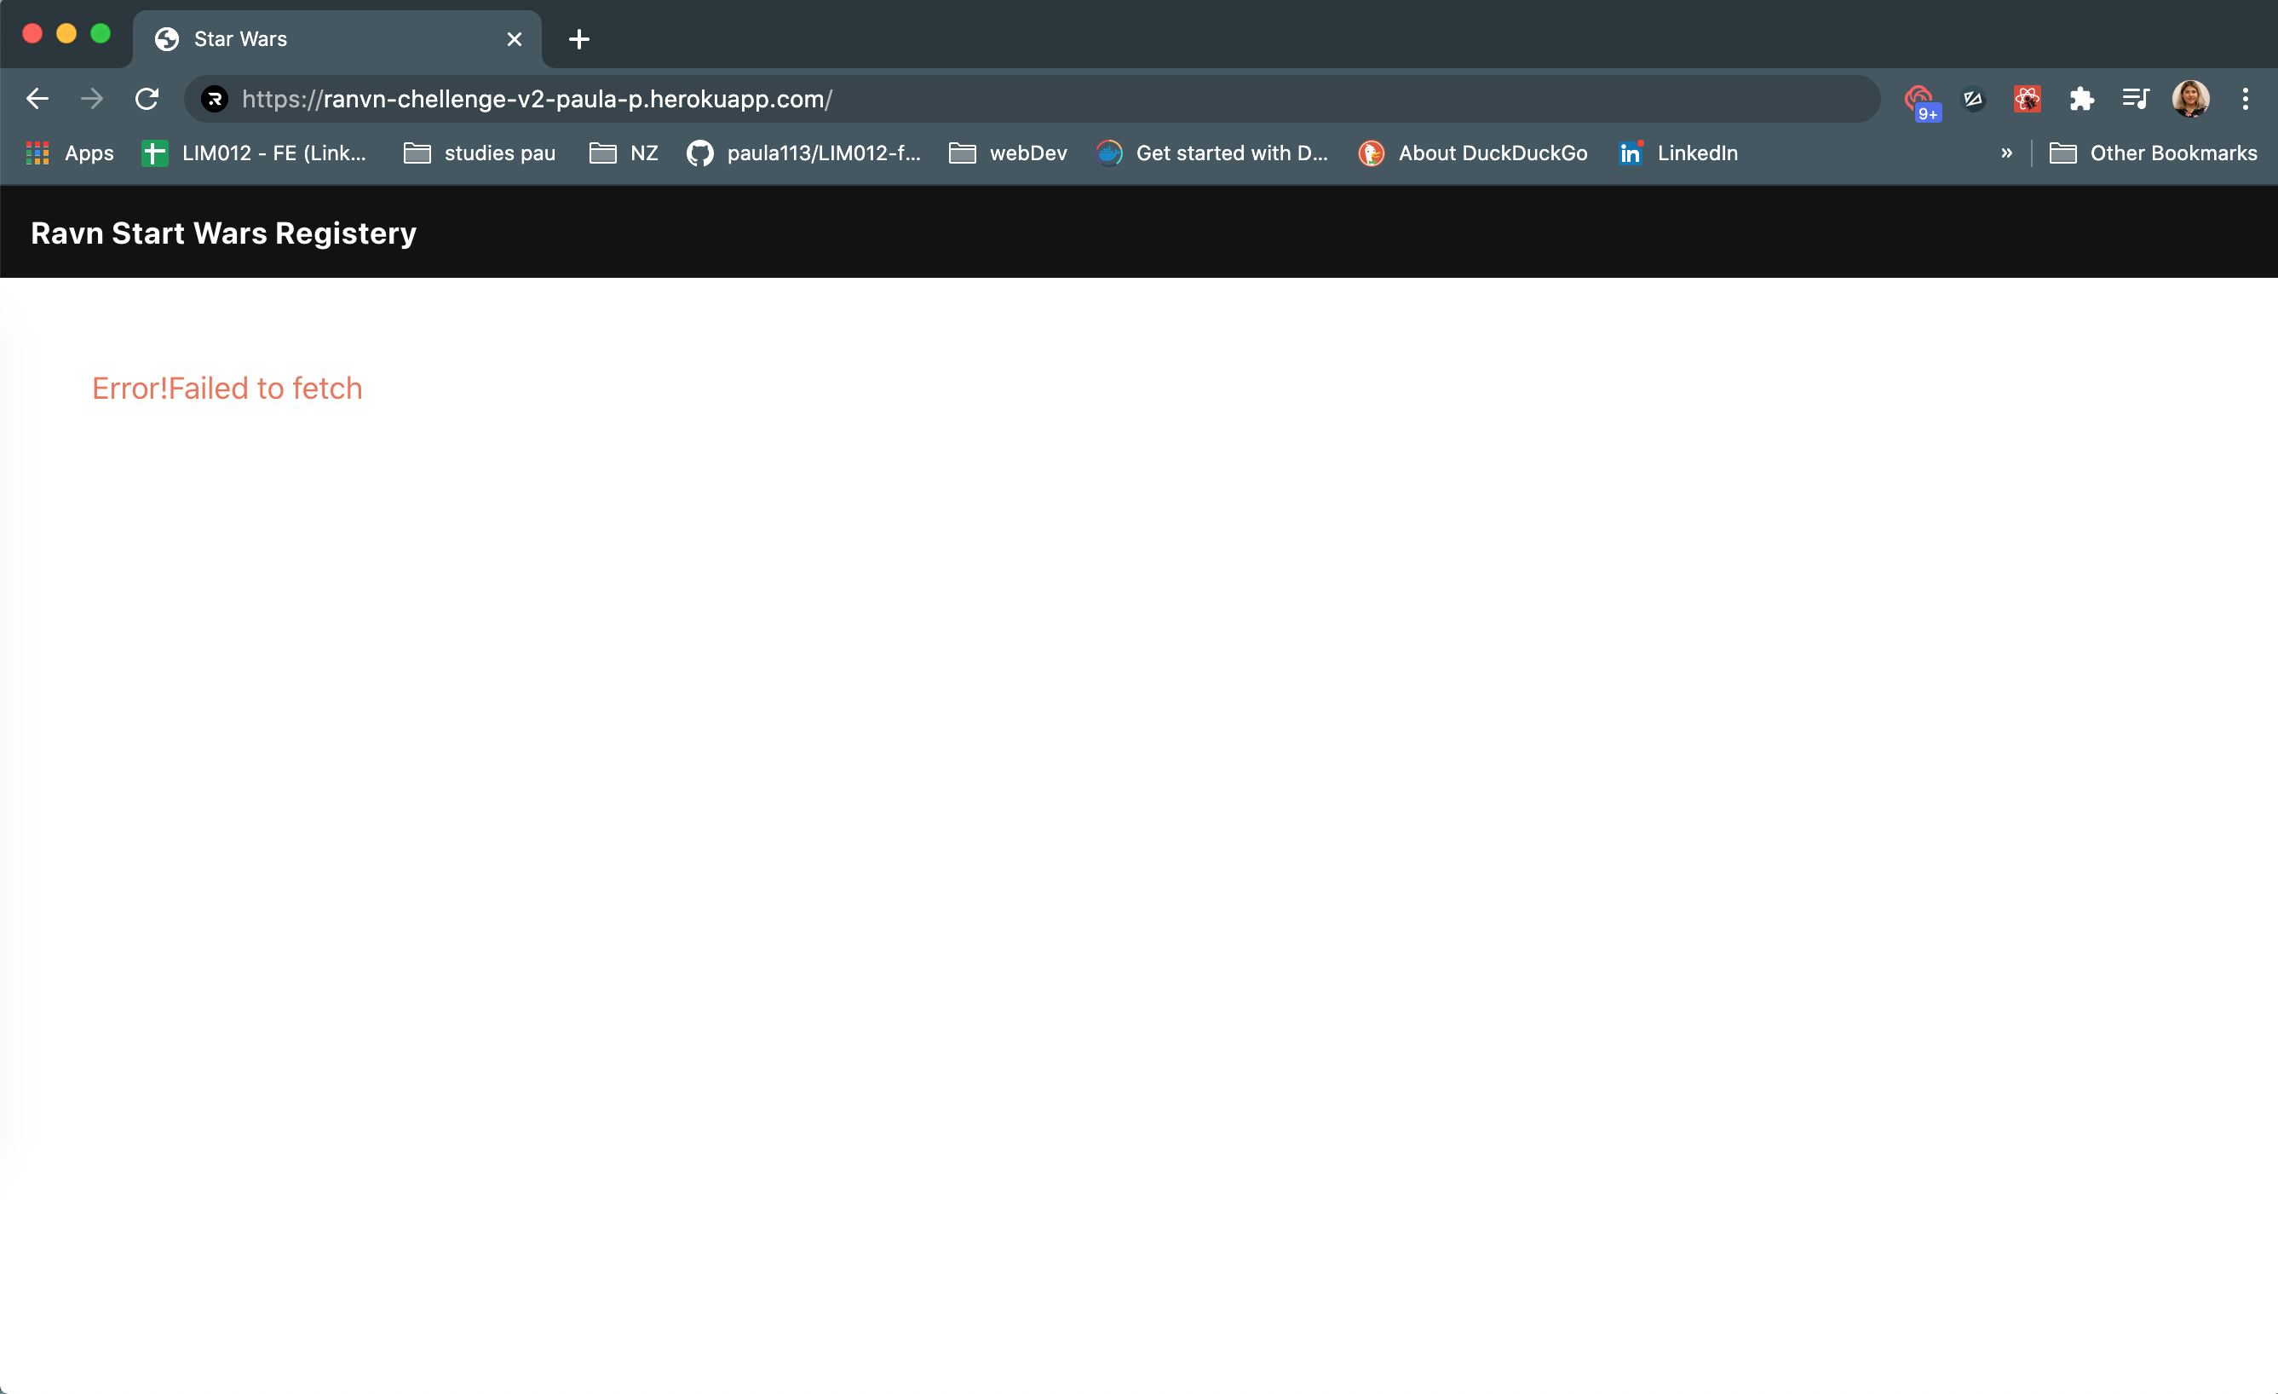
Task: Open the studies pau bookmark folder
Action: click(x=480, y=153)
